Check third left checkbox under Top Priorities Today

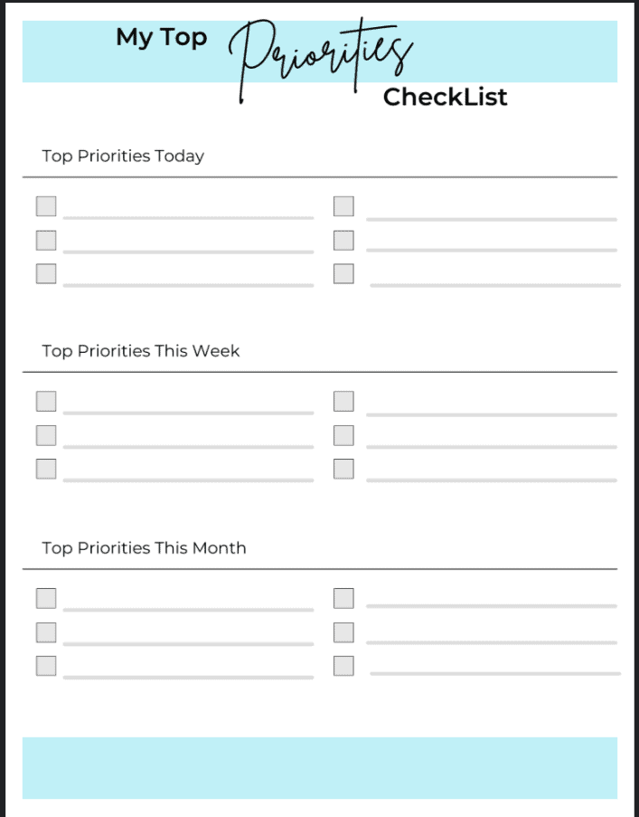pos(46,274)
